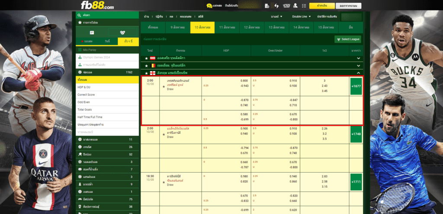This screenshot has width=443, height=214.
Task: Open Total Goals in sidebar
Action: click(107, 110)
